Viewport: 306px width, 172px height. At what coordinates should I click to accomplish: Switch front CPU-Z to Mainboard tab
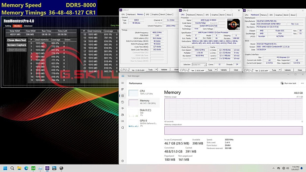click(191, 15)
